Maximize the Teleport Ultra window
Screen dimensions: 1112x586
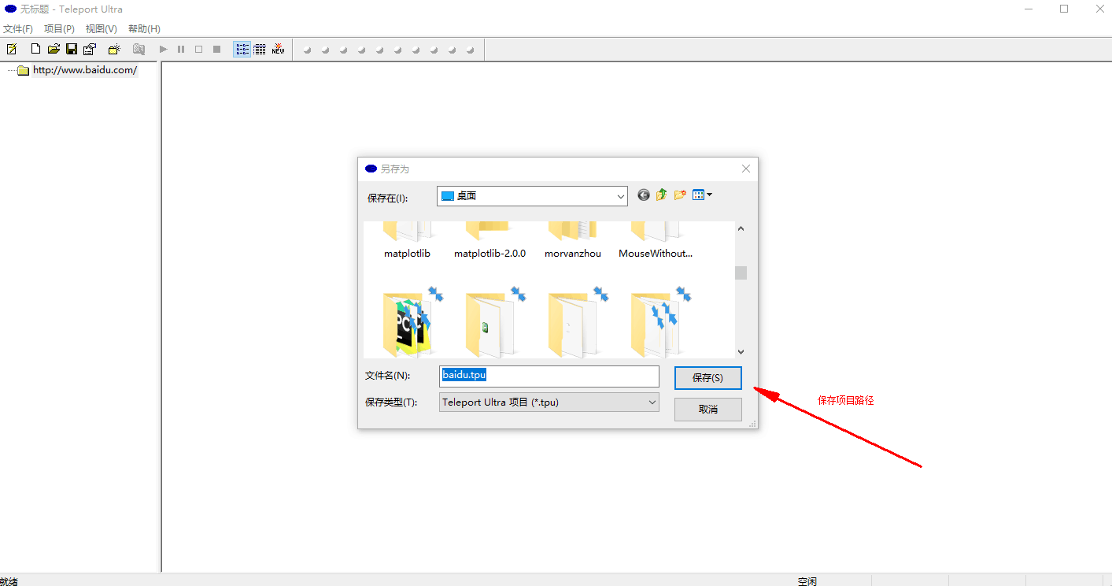[1064, 9]
